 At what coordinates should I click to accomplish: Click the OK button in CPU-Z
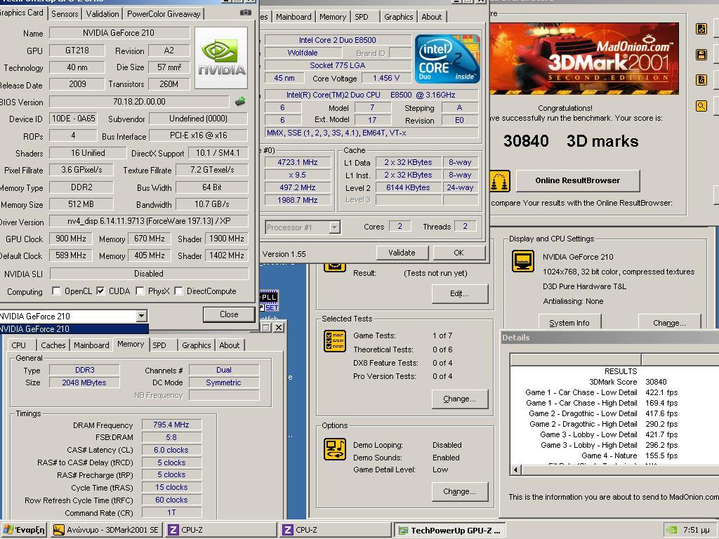pyautogui.click(x=459, y=253)
